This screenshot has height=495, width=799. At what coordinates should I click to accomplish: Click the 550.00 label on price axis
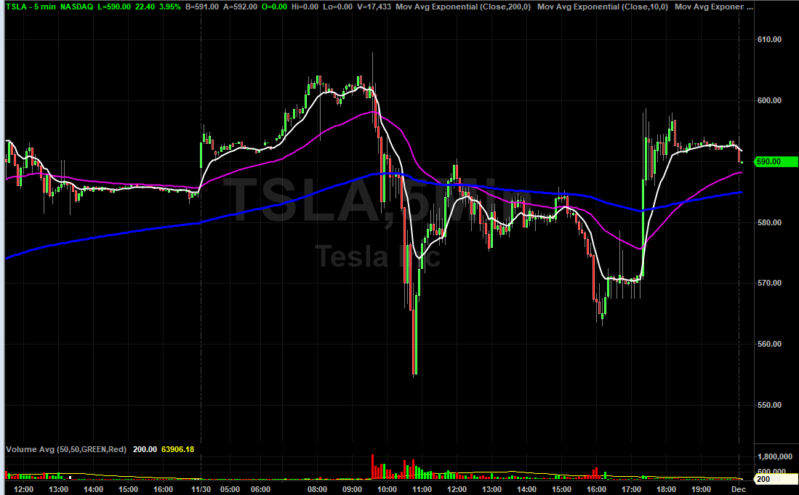[x=768, y=405]
